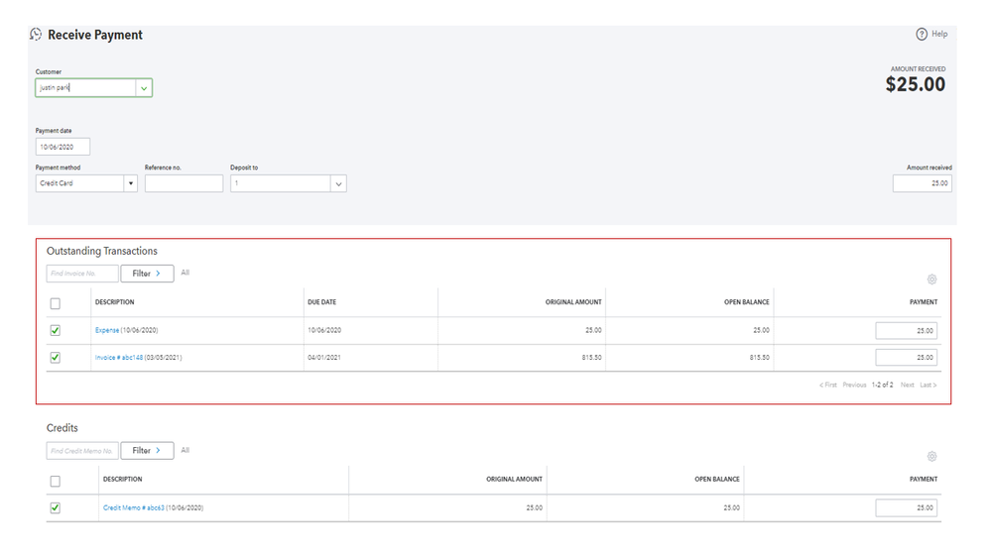Click the Reference no. input field
Viewport: 991px width, 557px height.
(x=184, y=183)
